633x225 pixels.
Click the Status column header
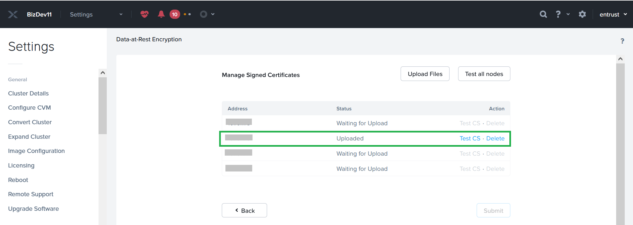coord(344,109)
